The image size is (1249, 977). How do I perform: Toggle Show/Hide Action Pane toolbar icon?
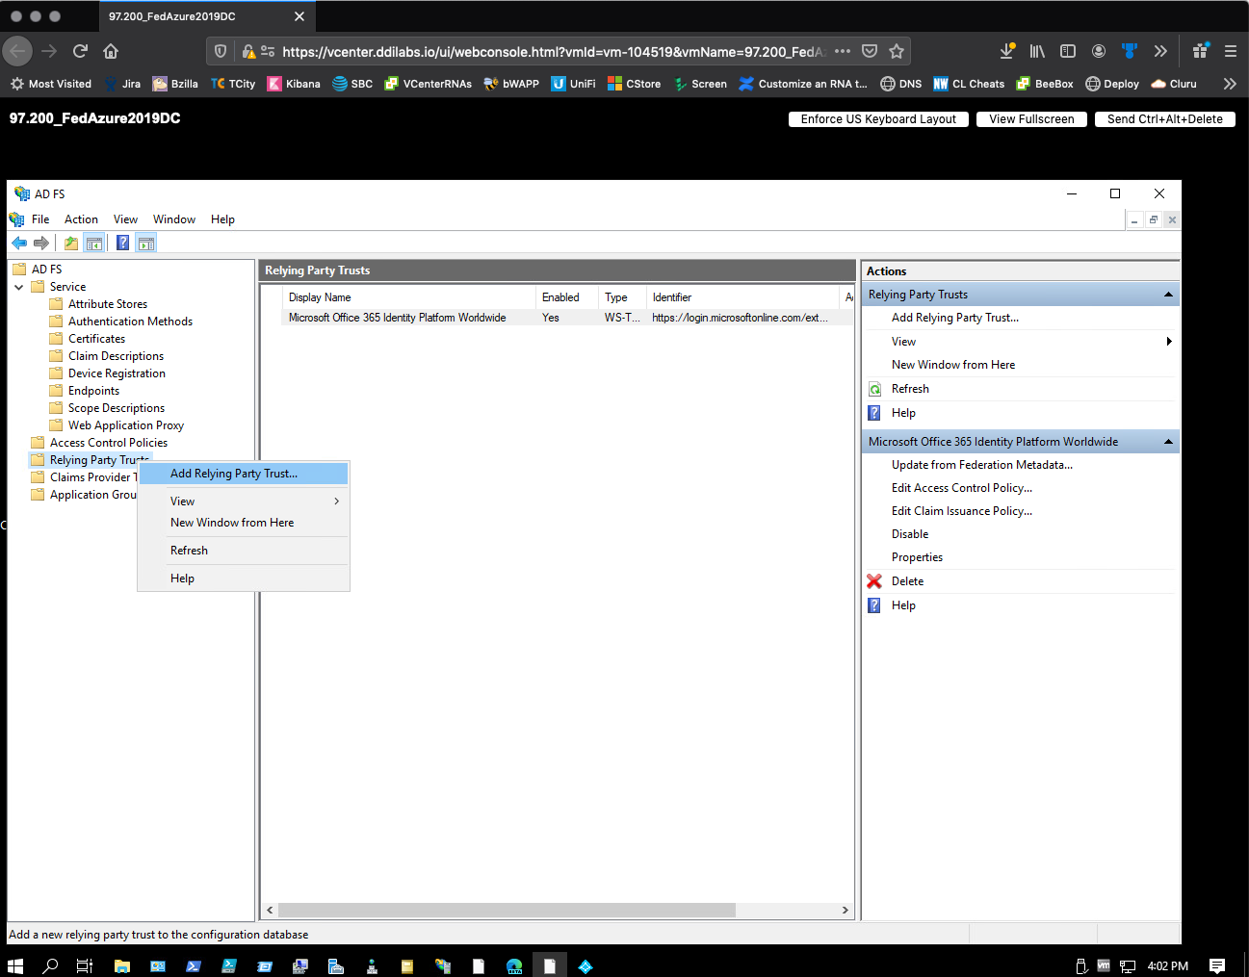(x=146, y=244)
